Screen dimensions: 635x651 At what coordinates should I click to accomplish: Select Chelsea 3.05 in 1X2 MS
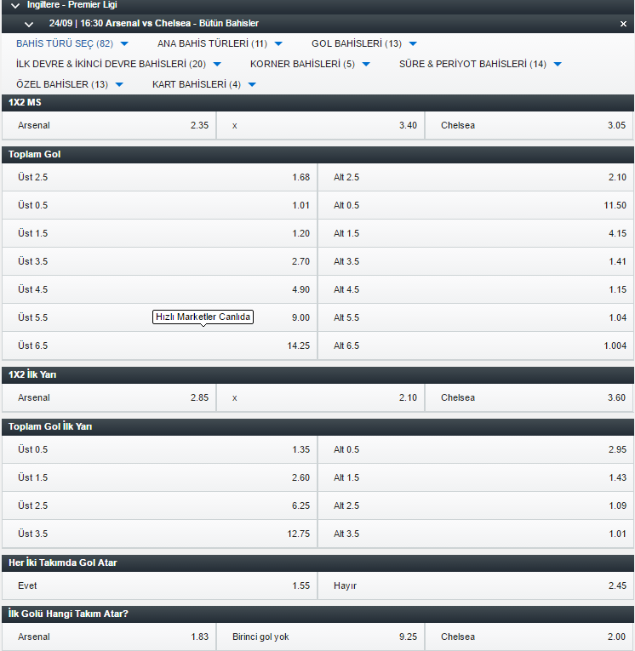click(529, 125)
